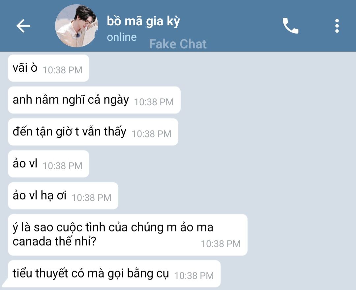Viewport: 356px width, 290px height.
Task: Select the message "anh nằm nghĩ cả ngày"
Action: [94, 100]
